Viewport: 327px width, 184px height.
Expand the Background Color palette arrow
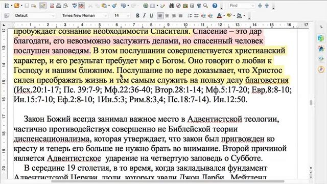(x=244, y=15)
